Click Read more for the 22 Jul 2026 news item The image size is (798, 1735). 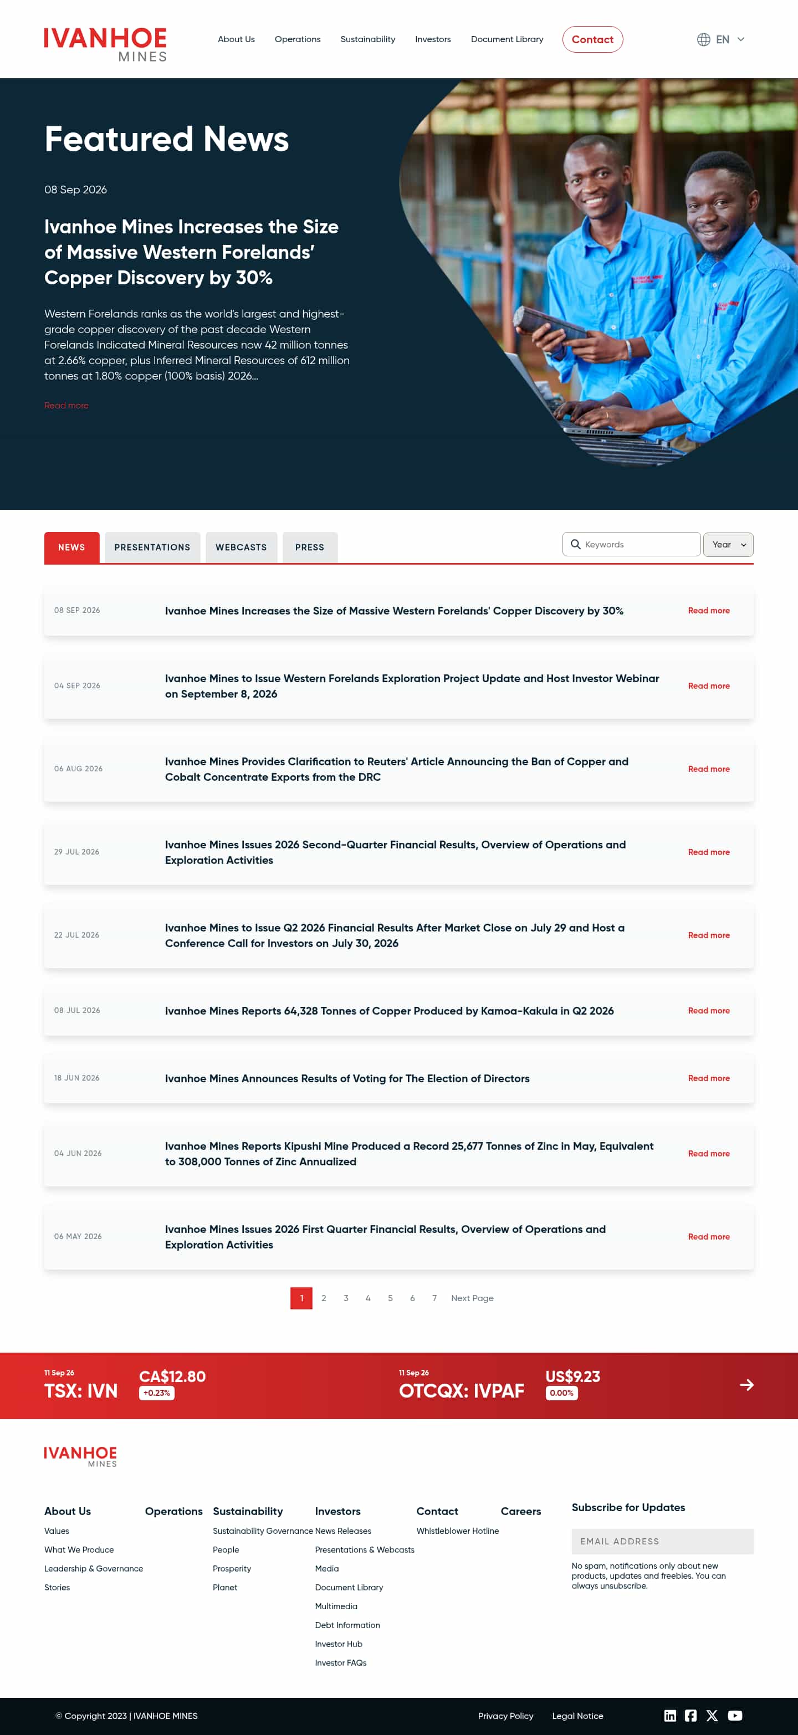[708, 935]
